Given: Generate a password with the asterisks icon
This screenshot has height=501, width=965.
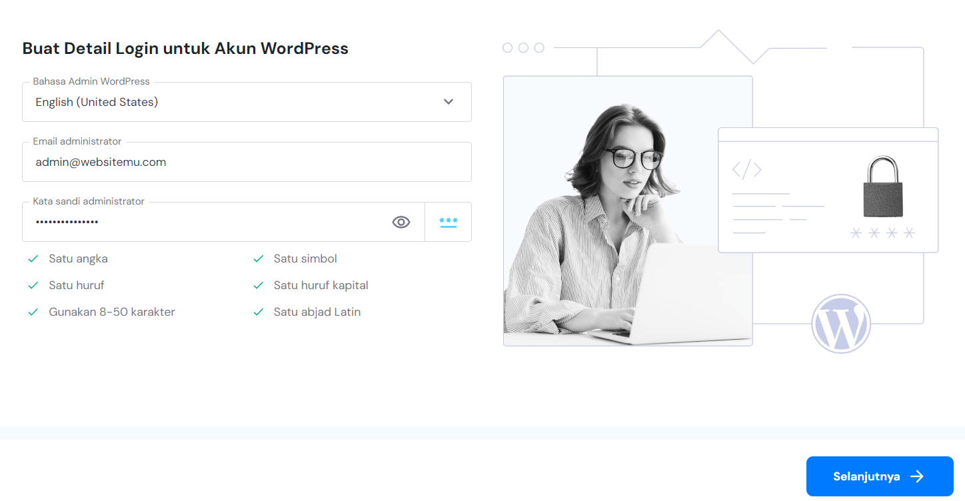Looking at the screenshot, I should point(449,222).
